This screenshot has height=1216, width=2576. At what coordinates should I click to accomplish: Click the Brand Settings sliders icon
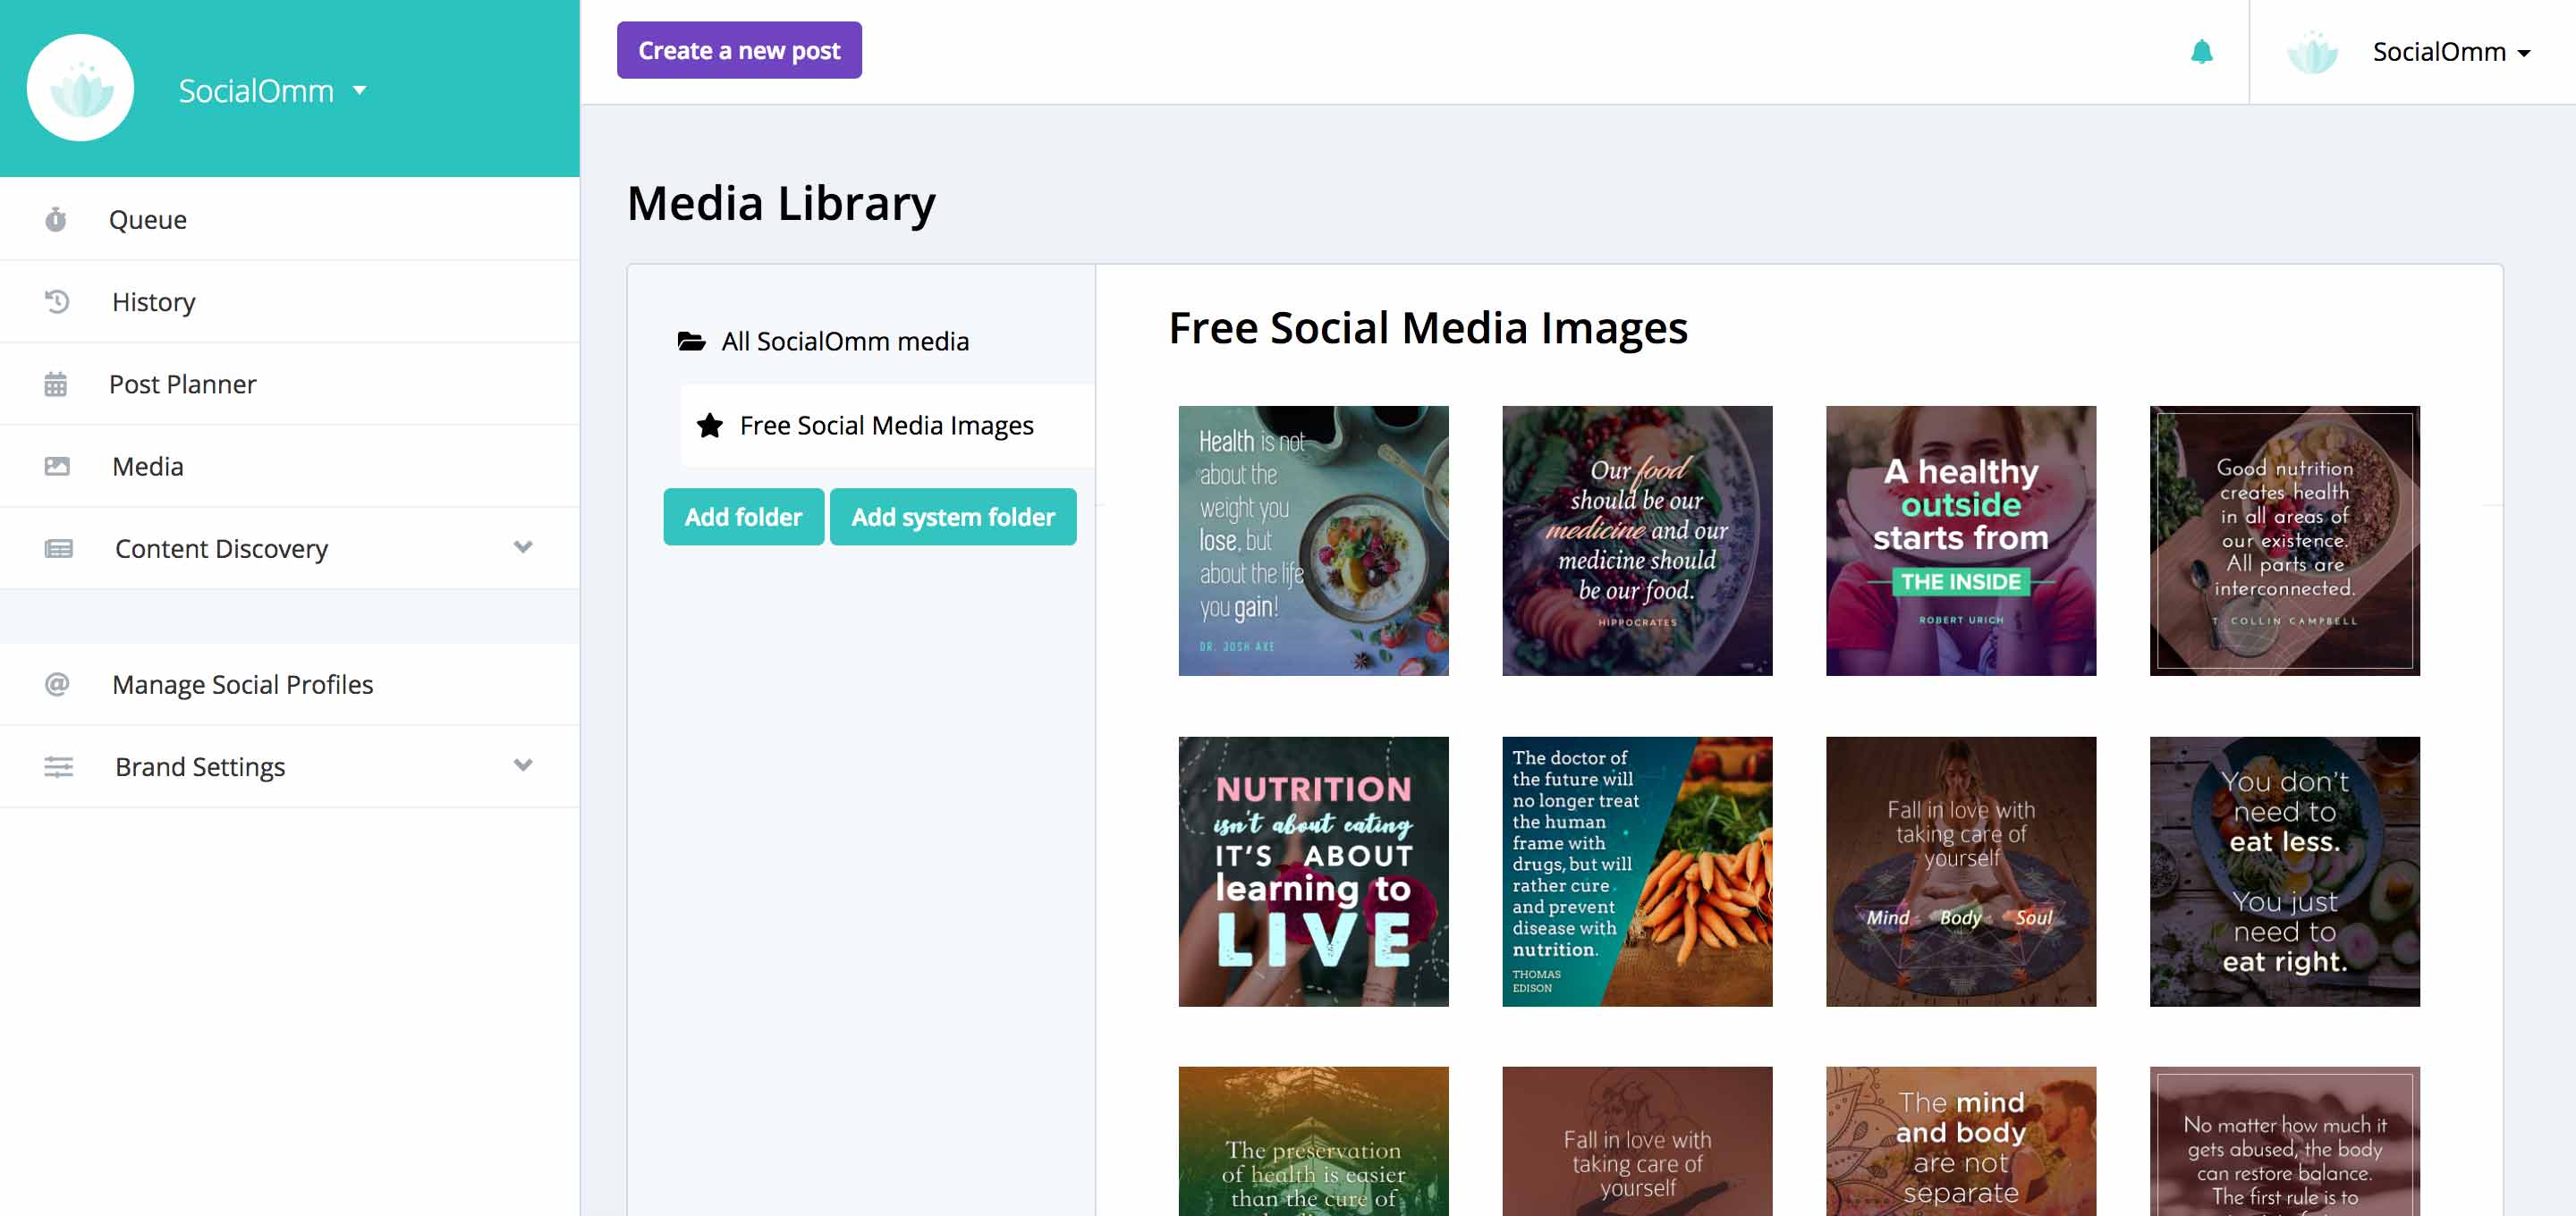point(58,767)
